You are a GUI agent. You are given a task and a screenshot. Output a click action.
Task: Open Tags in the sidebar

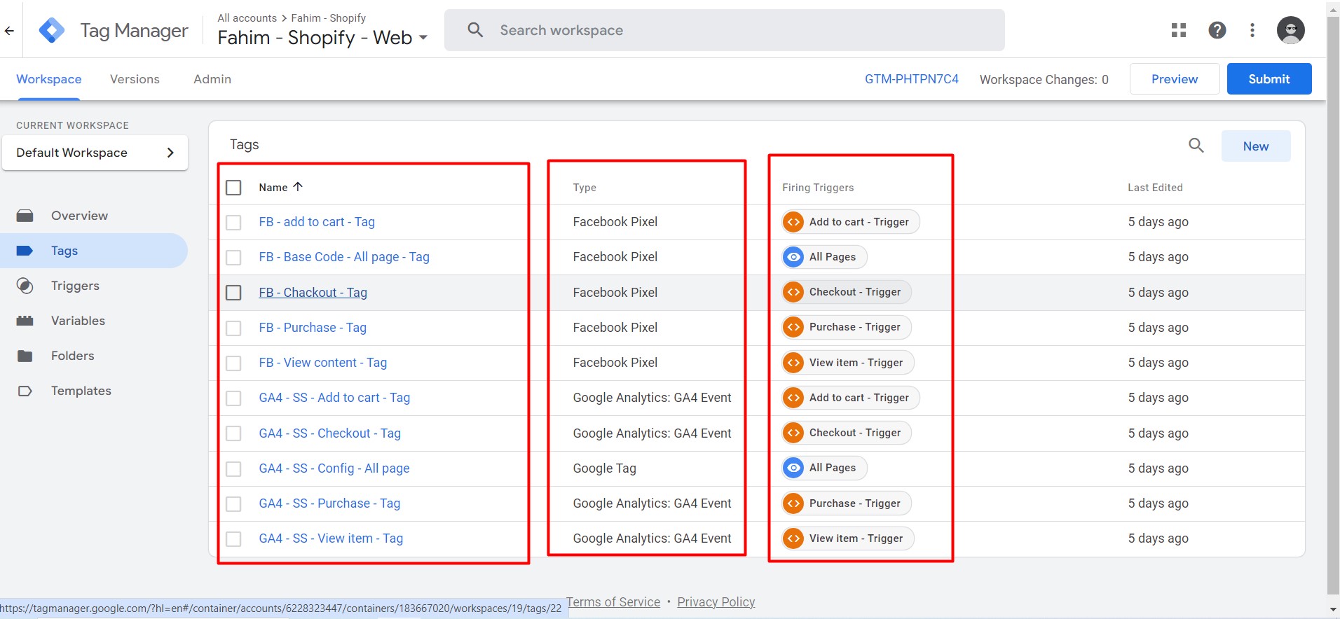94,251
